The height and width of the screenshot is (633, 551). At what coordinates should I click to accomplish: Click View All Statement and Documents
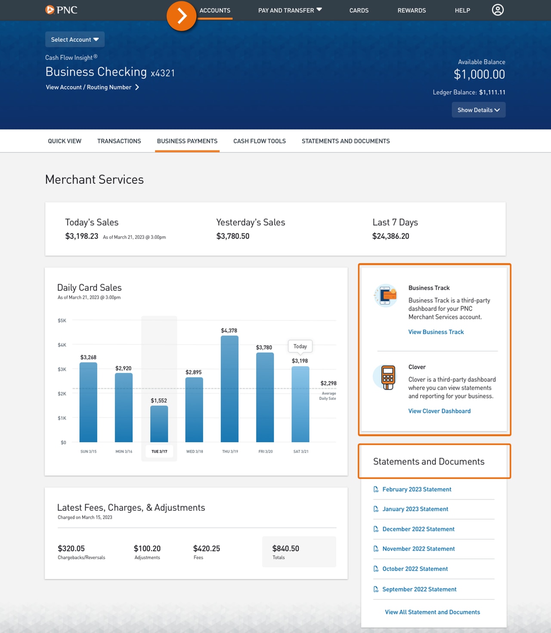[x=432, y=612]
